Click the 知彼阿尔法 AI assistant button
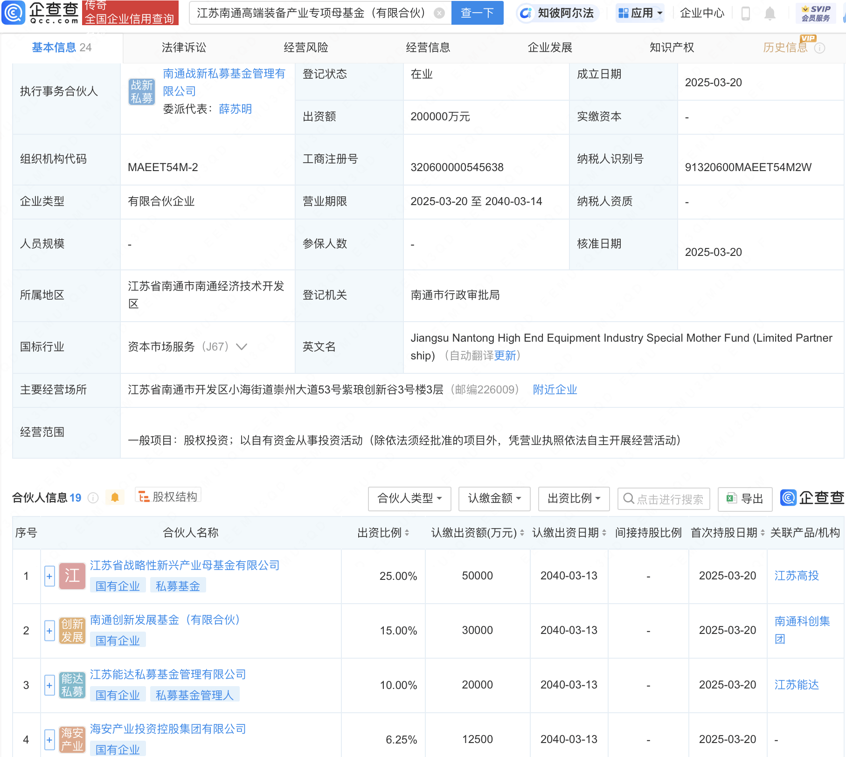The width and height of the screenshot is (846, 757). (x=557, y=13)
